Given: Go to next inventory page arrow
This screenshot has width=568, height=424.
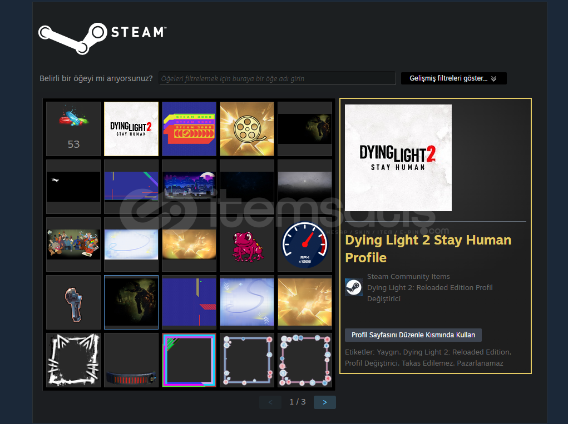Looking at the screenshot, I should [324, 402].
